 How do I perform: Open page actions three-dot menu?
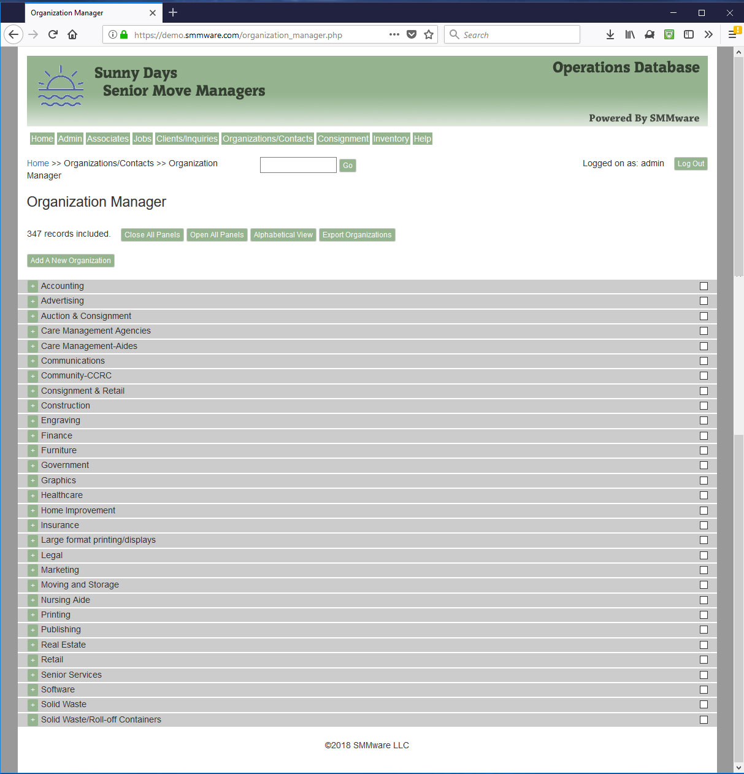[394, 34]
